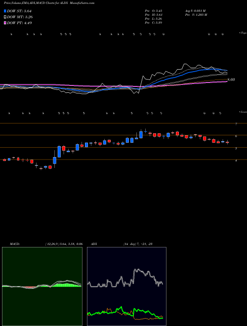Click the magenta DOW PT legend swatch
The height and width of the screenshot is (326, 247).
pyautogui.click(x=5, y=23)
